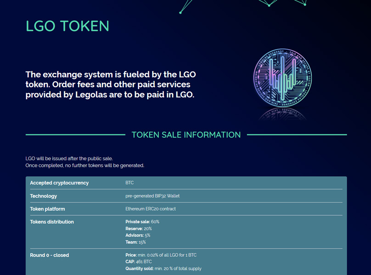This screenshot has width=371, height=275.
Task: Select the Round 0 - closed label
Action: click(50, 255)
